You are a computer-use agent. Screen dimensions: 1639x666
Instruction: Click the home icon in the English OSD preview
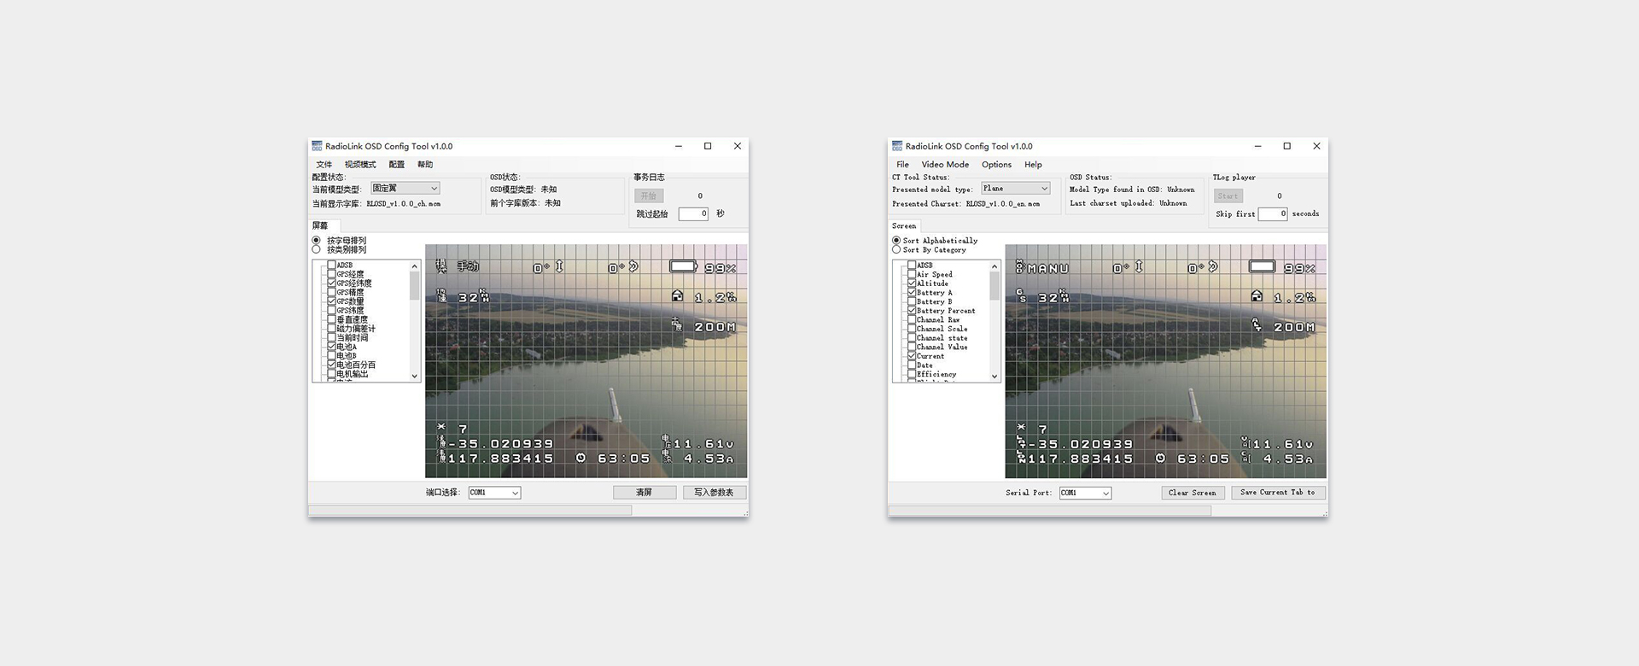click(x=1257, y=296)
